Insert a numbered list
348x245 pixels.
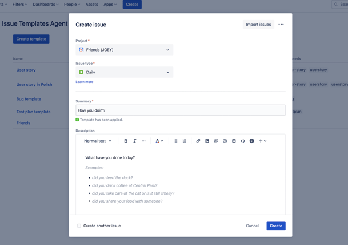[x=185, y=141]
